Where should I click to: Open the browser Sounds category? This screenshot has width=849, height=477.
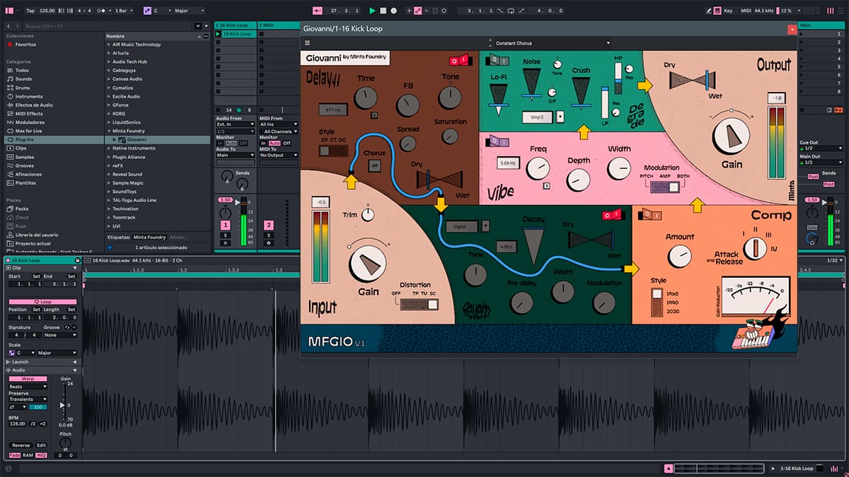coord(23,79)
